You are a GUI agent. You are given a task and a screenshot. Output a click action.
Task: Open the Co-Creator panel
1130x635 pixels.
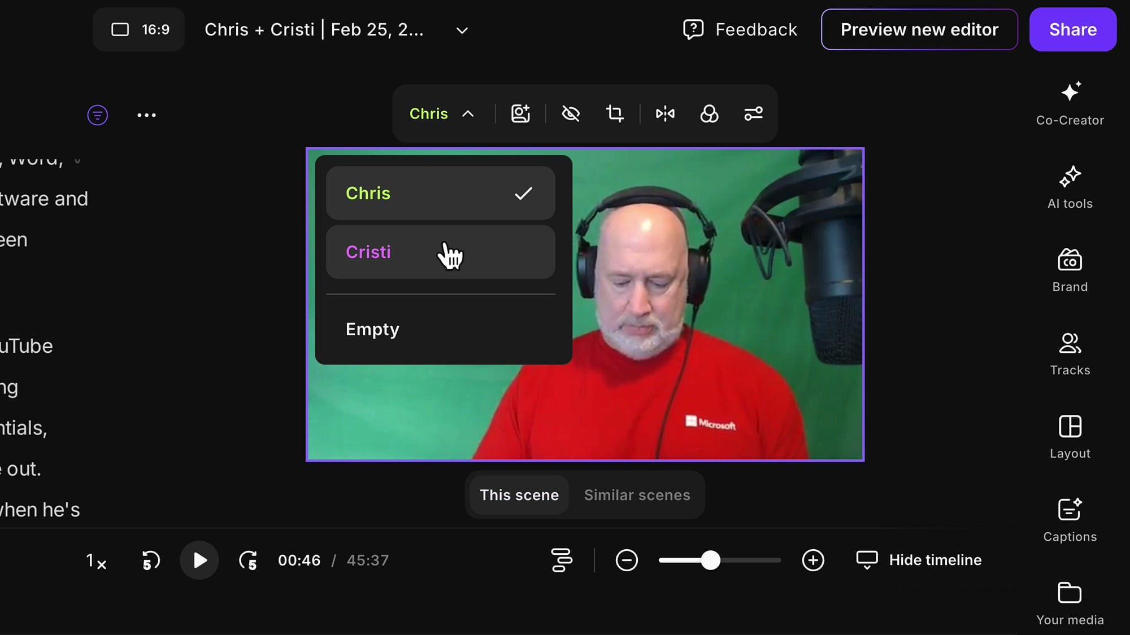pyautogui.click(x=1069, y=104)
